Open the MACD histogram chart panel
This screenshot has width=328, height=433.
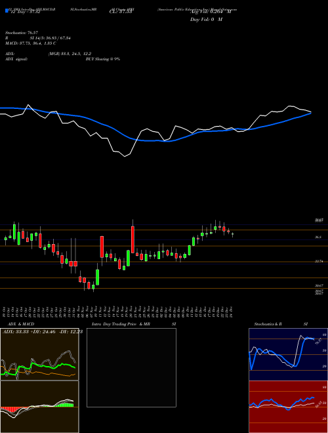click(39, 407)
